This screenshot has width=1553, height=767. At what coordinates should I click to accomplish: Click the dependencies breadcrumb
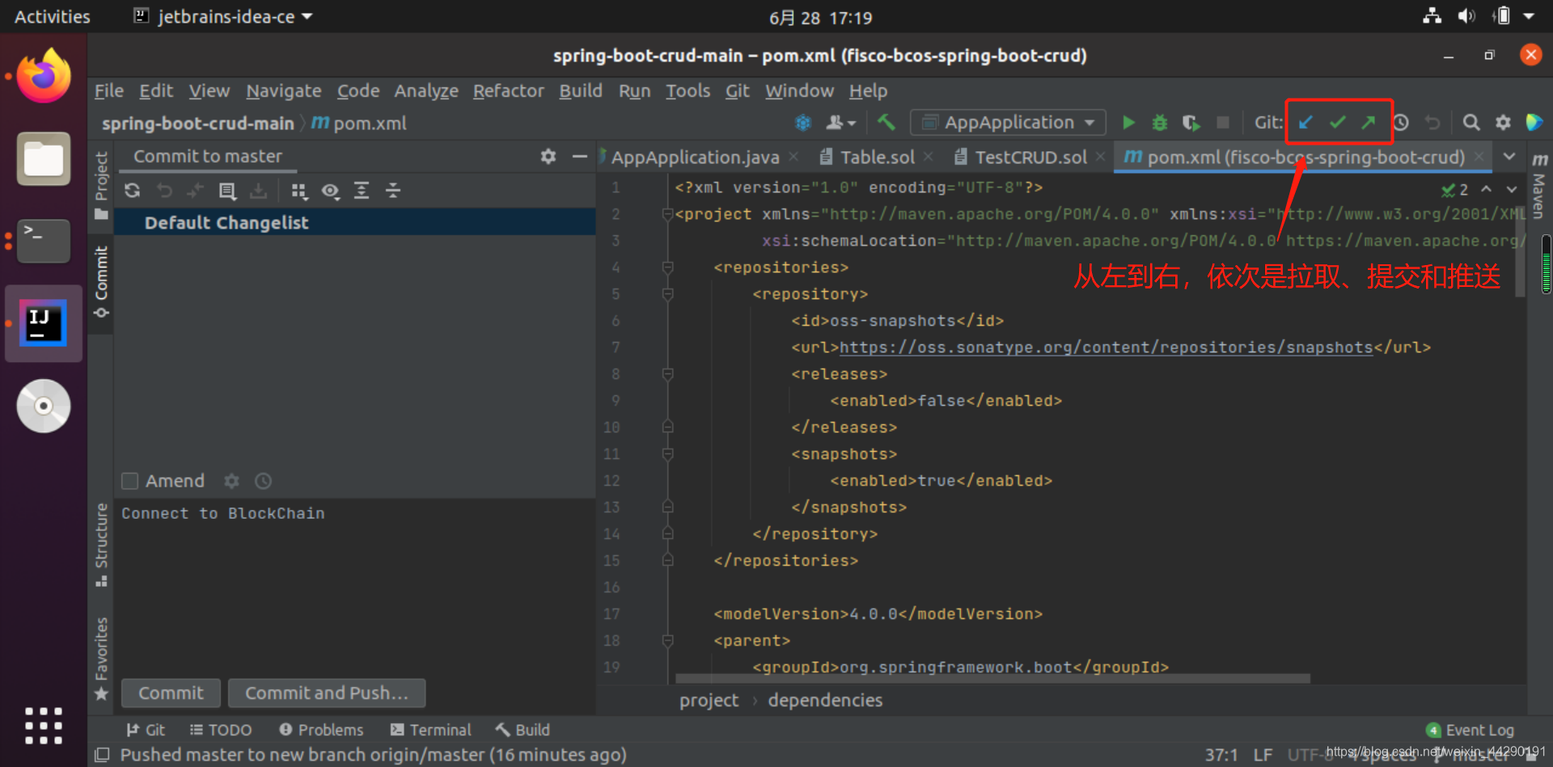tap(825, 700)
